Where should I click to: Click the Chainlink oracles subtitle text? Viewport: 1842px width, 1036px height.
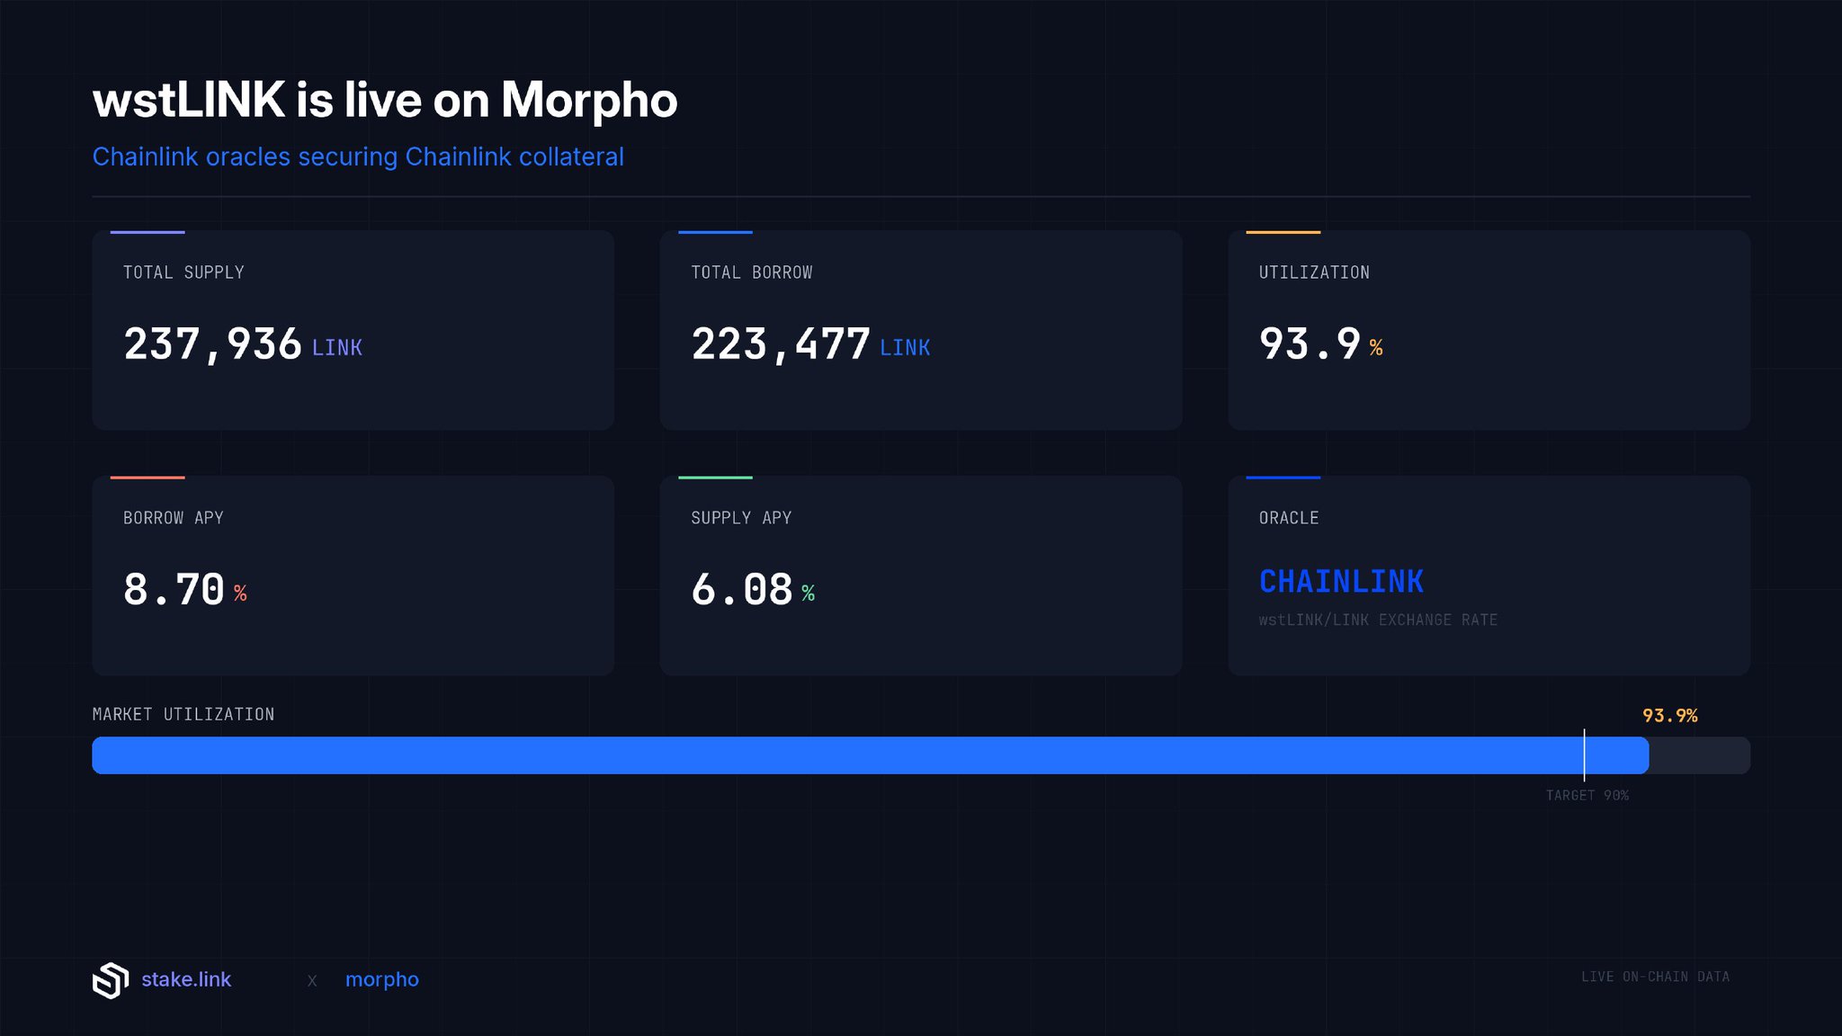pyautogui.click(x=357, y=156)
